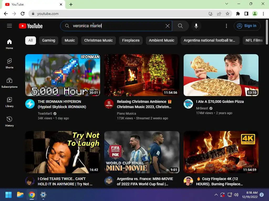Select the Fireplaces filter chip
The image size is (269, 201).
[131, 41]
